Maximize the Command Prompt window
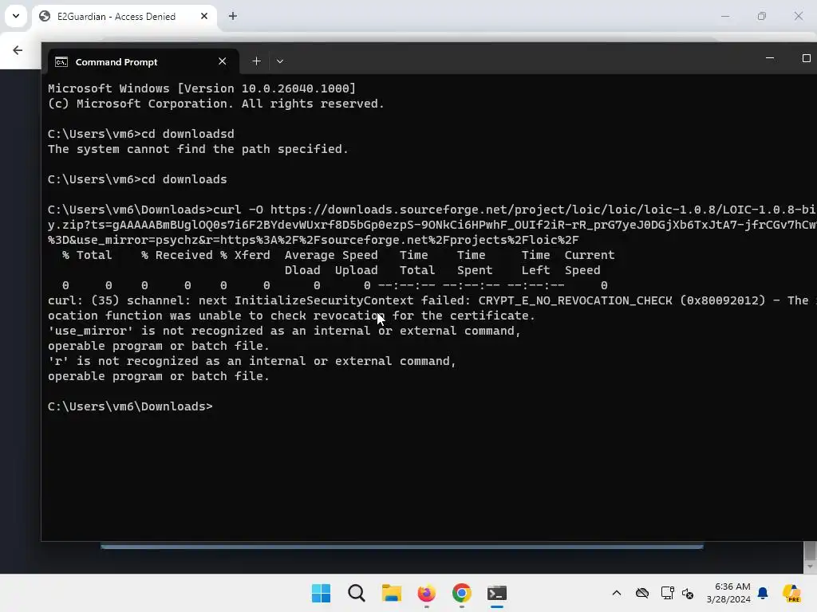Viewport: 817px width, 612px height. tap(806, 58)
